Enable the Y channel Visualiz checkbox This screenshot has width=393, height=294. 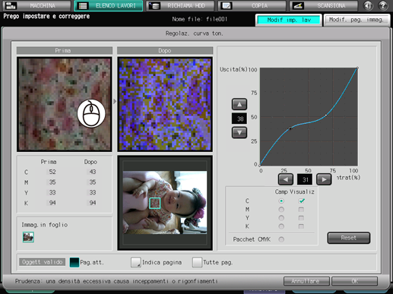[x=301, y=218]
